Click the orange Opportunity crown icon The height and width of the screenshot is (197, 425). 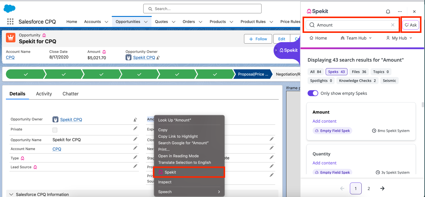11,38
